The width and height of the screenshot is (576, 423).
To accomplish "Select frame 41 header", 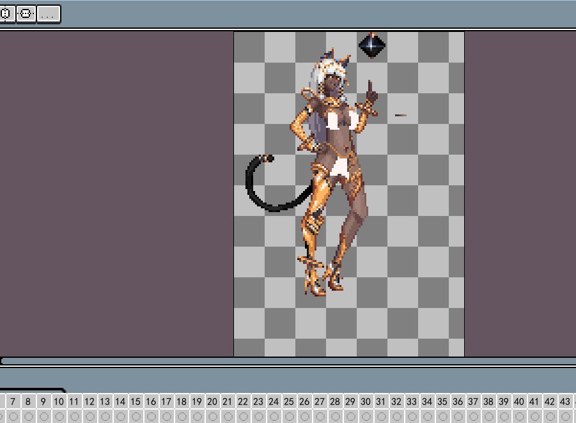I will 534,401.
